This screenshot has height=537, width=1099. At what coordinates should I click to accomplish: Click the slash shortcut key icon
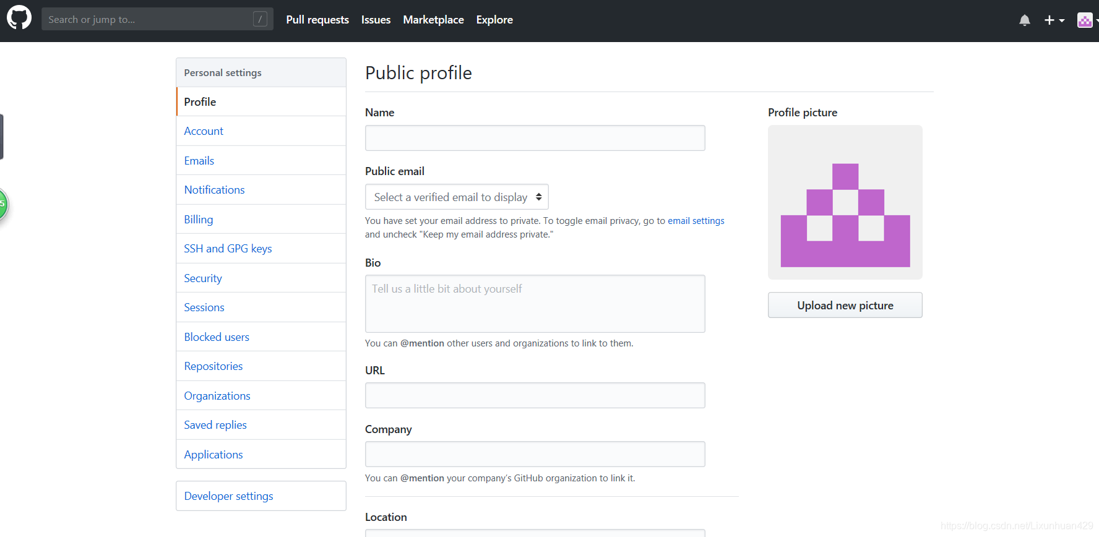pos(260,19)
